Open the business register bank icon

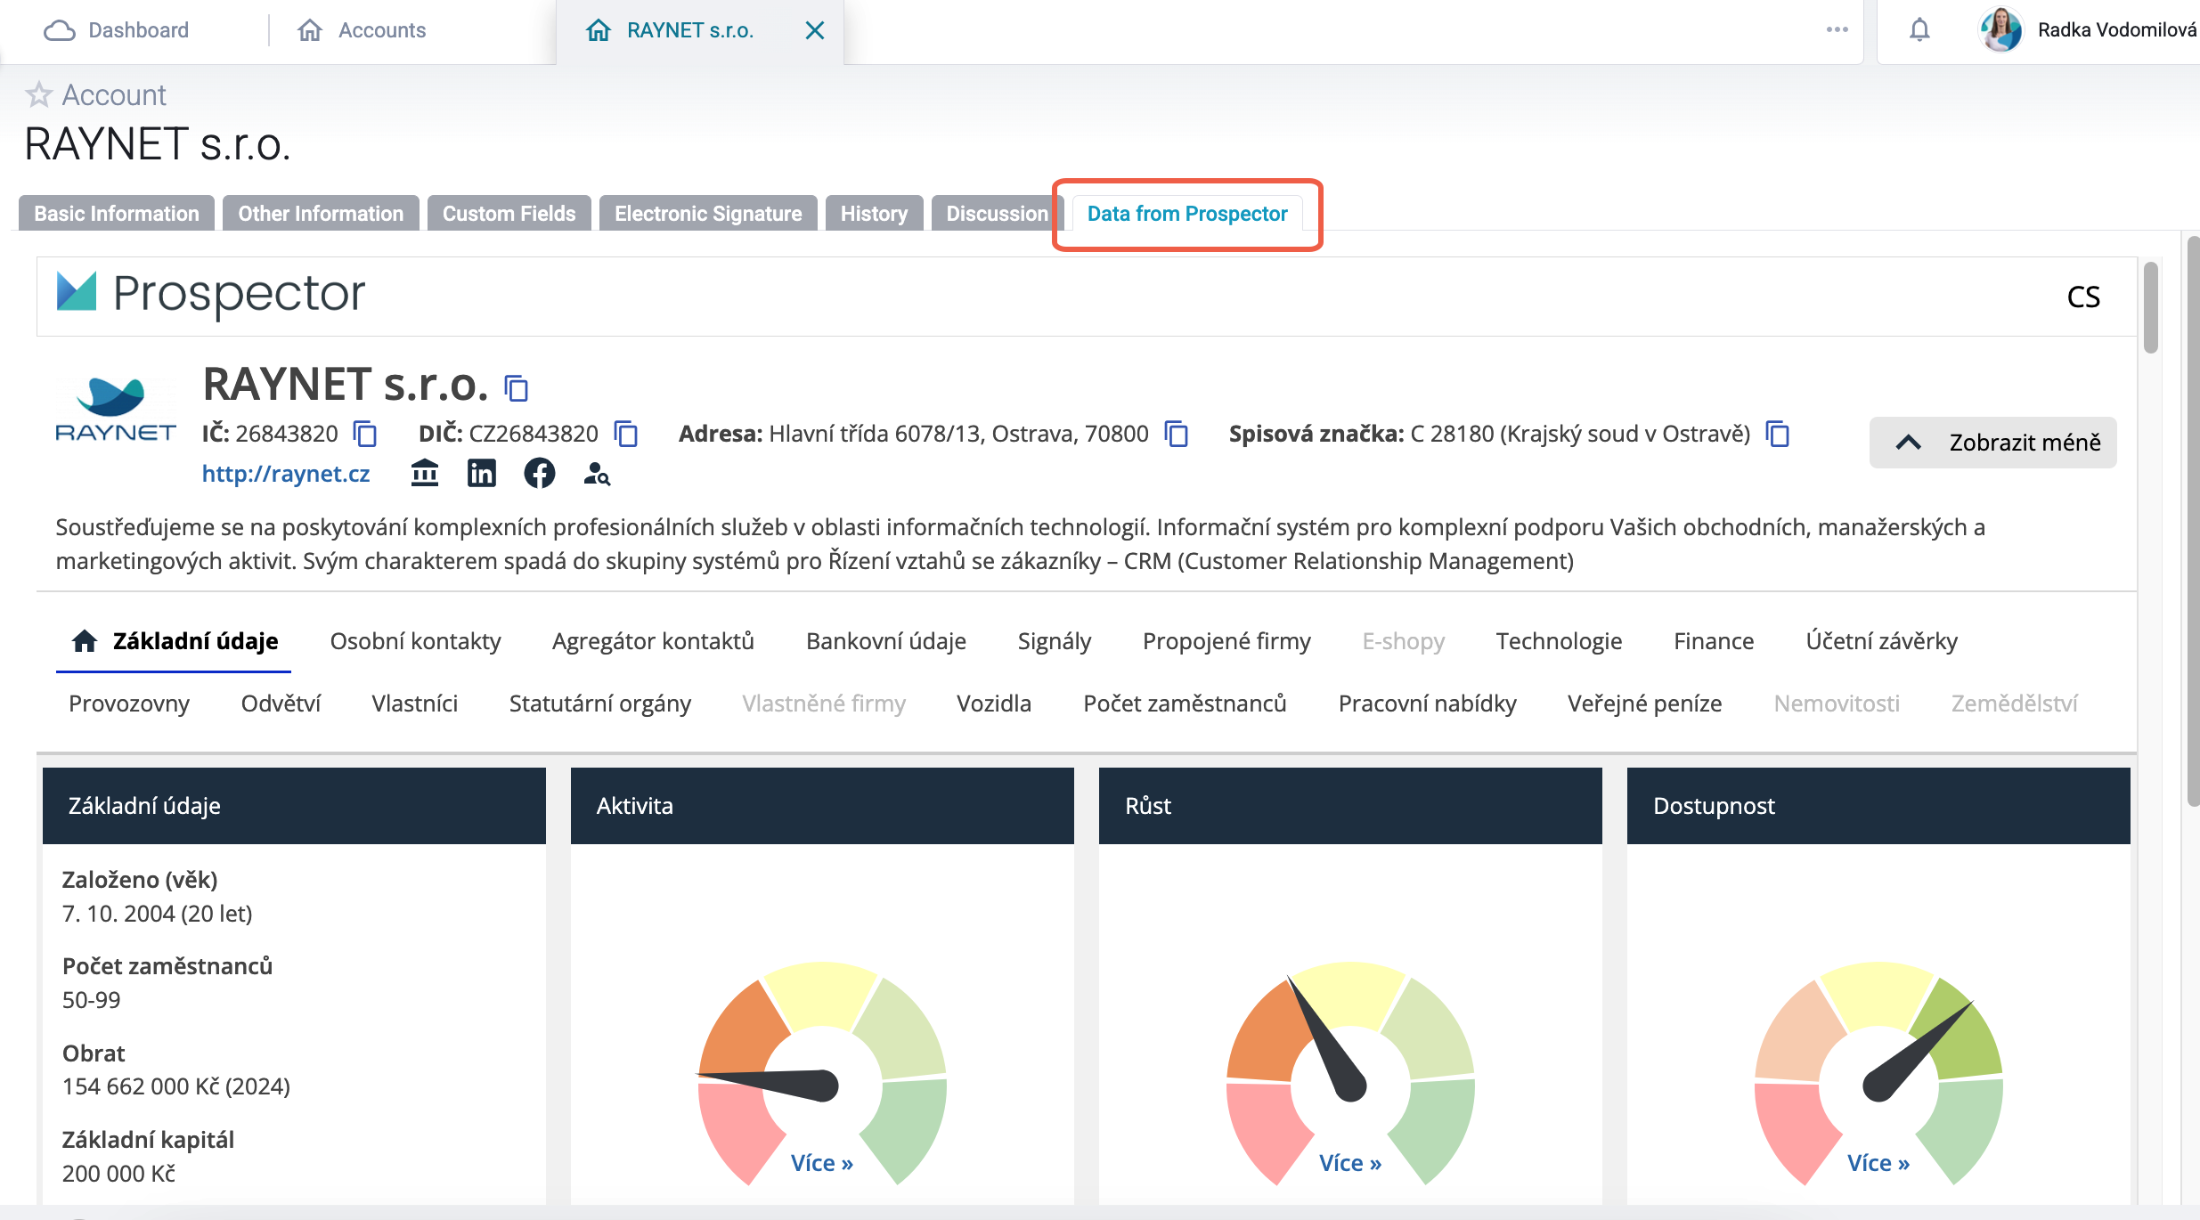425,473
